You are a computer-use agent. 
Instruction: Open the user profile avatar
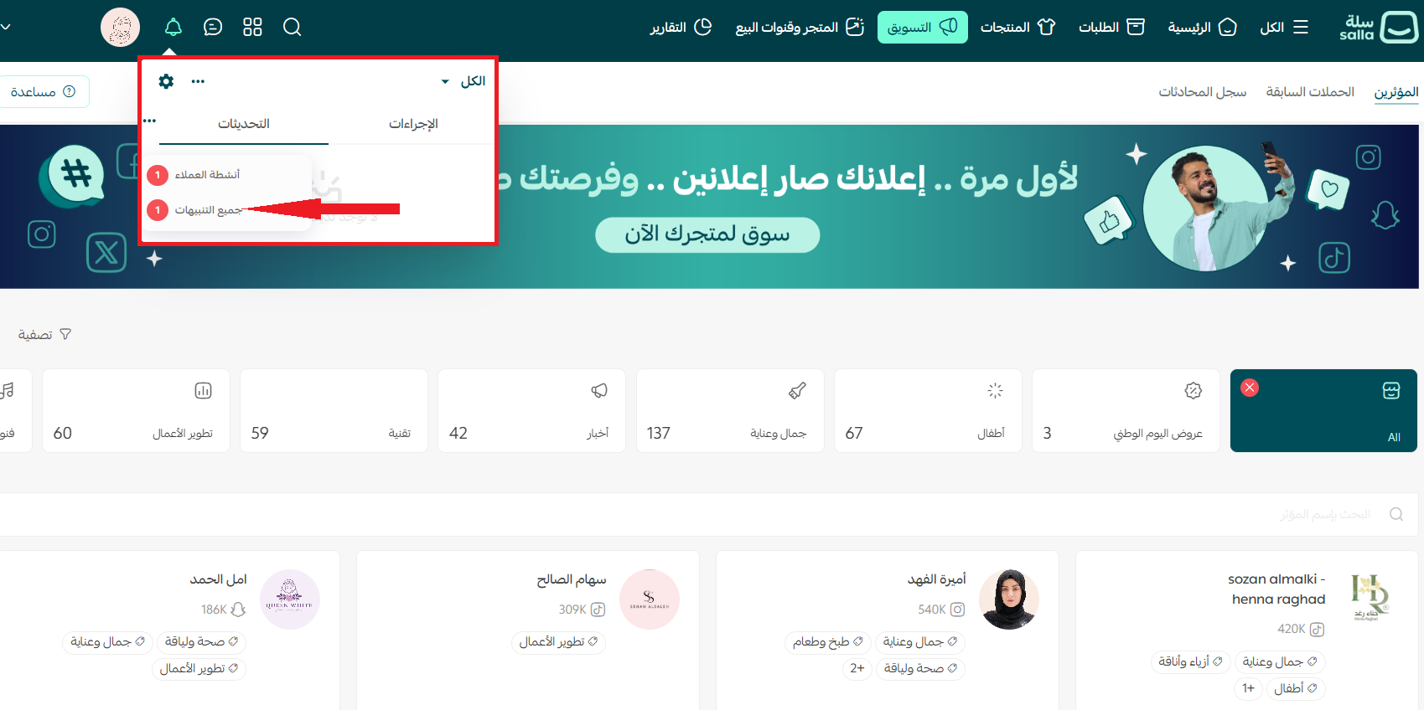[x=121, y=28]
